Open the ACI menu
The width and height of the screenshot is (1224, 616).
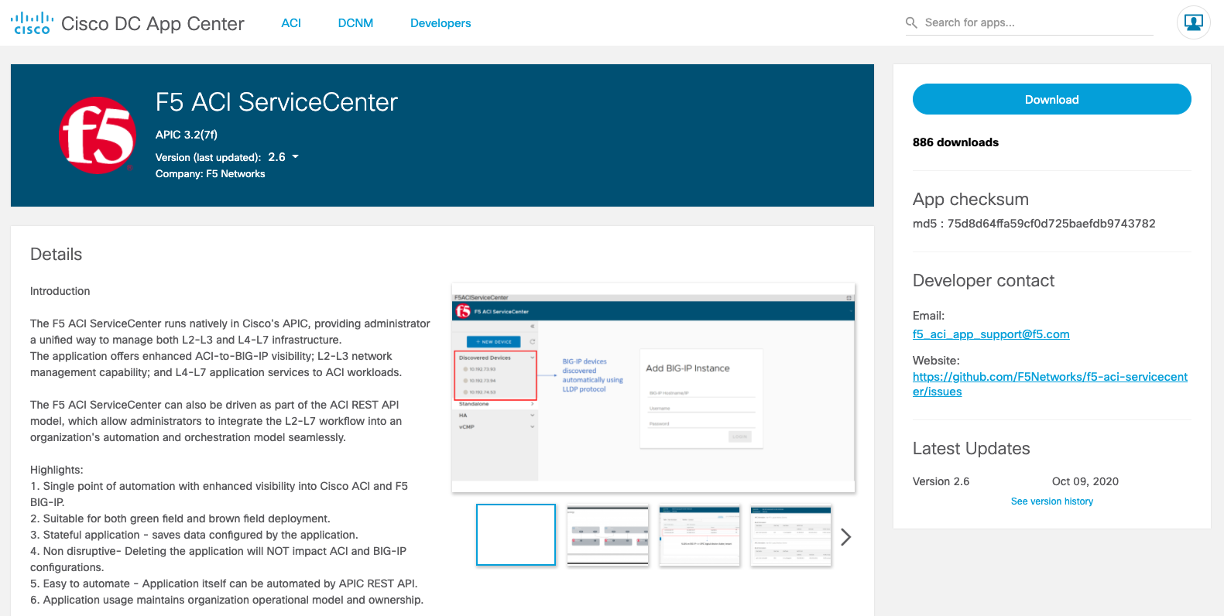point(291,23)
